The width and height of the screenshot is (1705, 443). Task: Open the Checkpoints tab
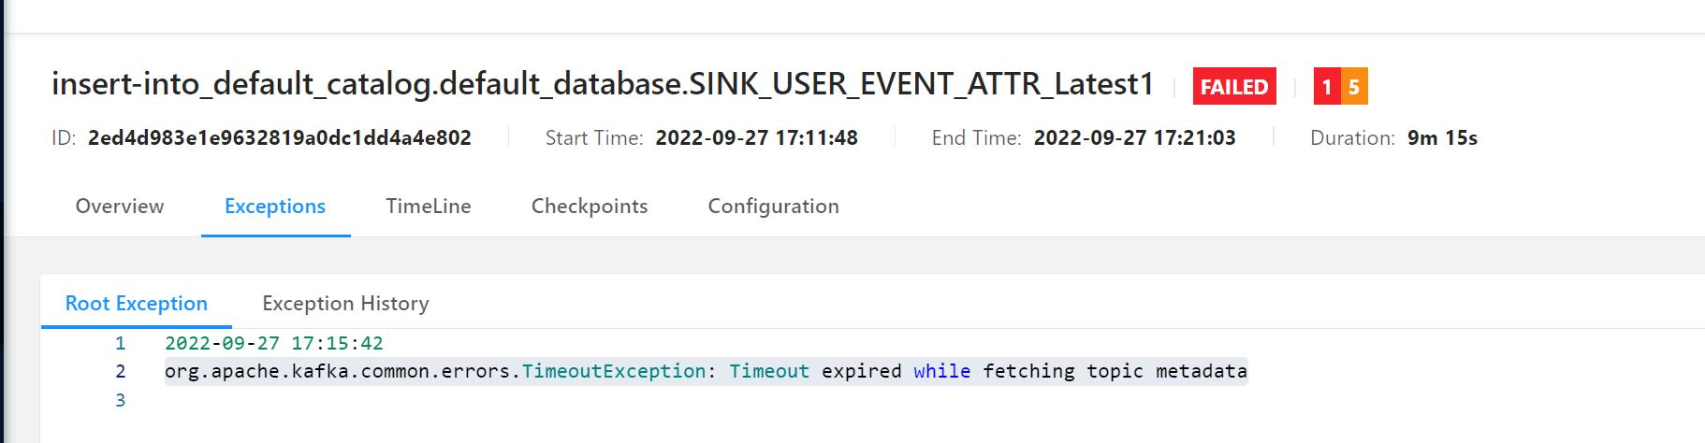point(590,207)
